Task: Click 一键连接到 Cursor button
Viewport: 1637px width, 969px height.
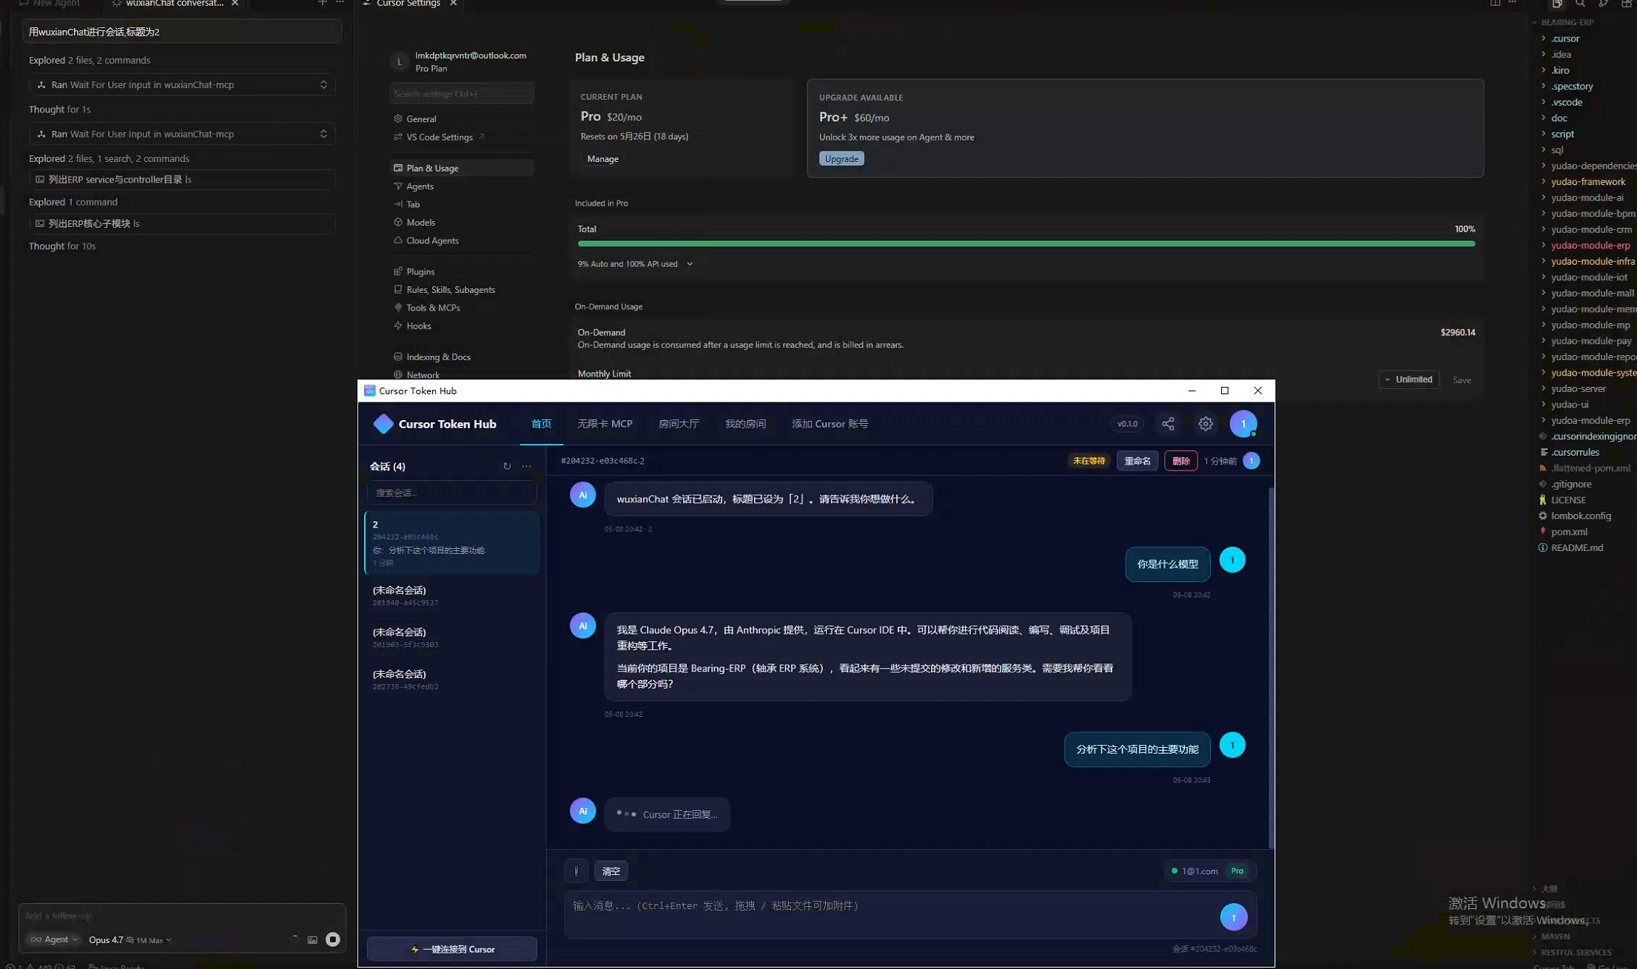Action: (x=452, y=949)
